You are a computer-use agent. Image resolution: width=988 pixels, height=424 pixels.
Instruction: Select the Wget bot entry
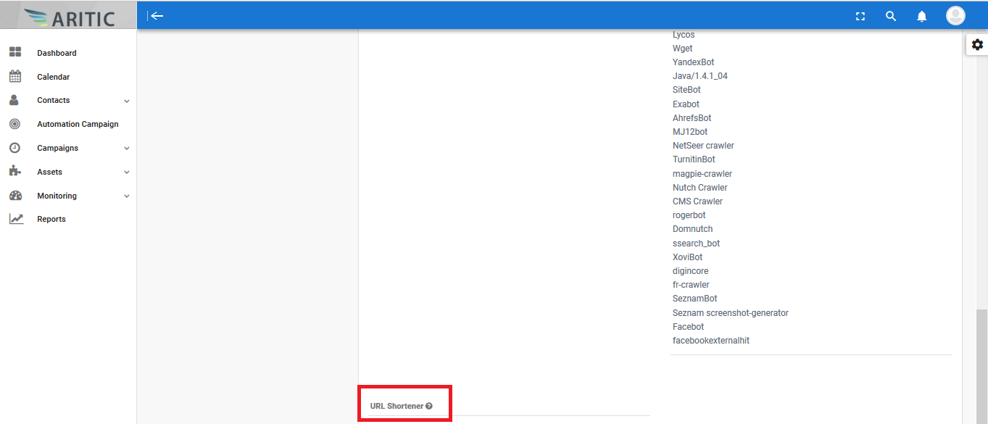(x=682, y=49)
